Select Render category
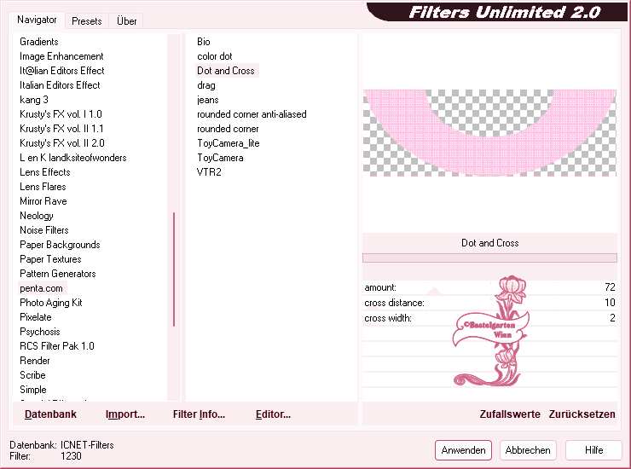This screenshot has height=469, width=631. (35, 361)
